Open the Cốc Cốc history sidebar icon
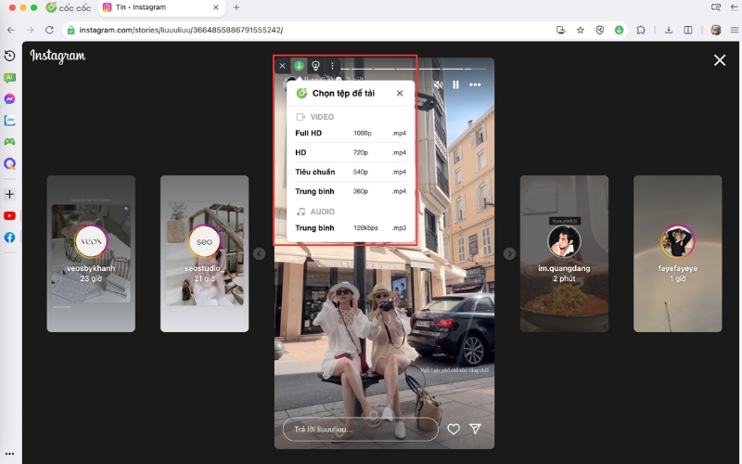The image size is (742, 464). [9, 56]
